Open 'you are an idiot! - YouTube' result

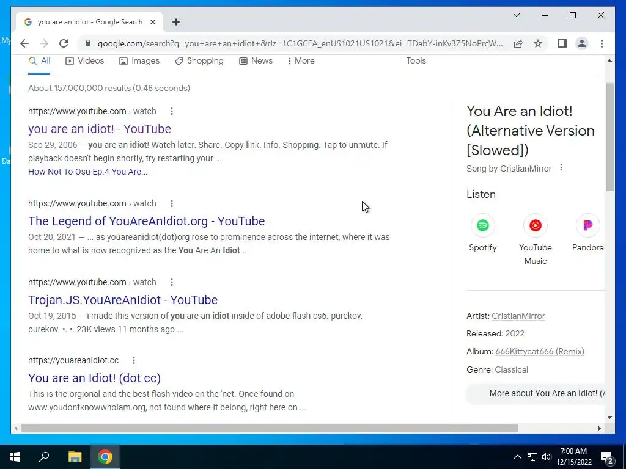tap(100, 129)
